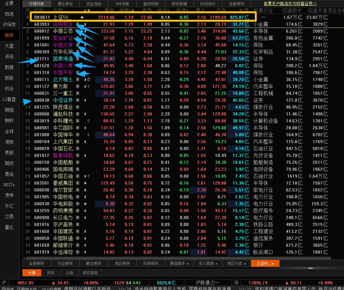The width and height of the screenshot is (344, 290).
Task: Sort by the 涨幅% column header
Action: coord(126,10)
